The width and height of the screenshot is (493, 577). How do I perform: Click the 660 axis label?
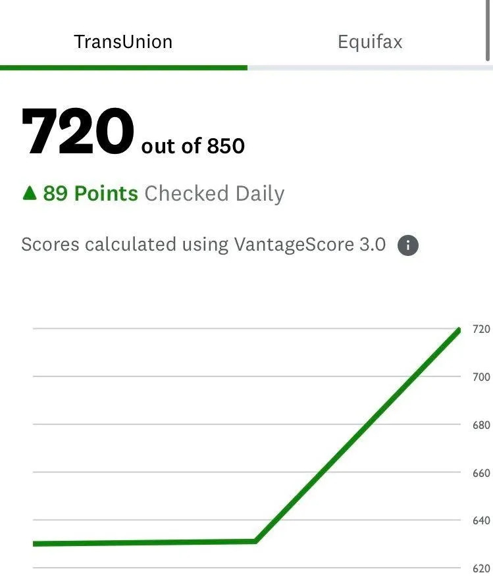click(481, 473)
